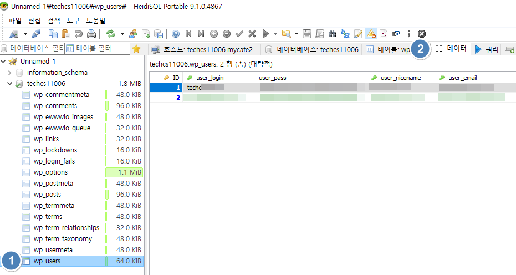Click the 데이터베이스 필터 input field
Screen dimensions: 516x275
(x=32, y=49)
